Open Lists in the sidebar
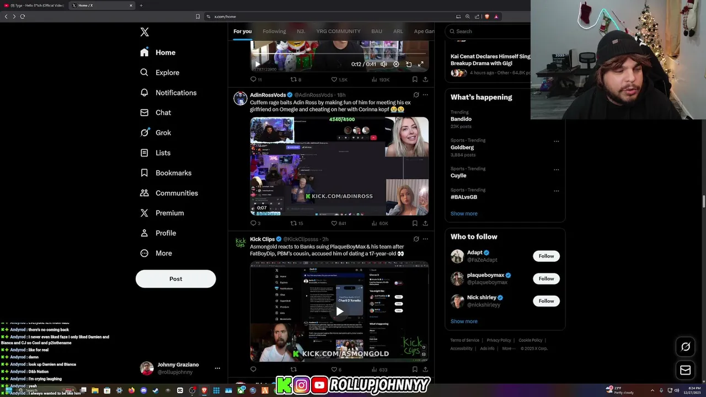The height and width of the screenshot is (397, 706). [155, 153]
